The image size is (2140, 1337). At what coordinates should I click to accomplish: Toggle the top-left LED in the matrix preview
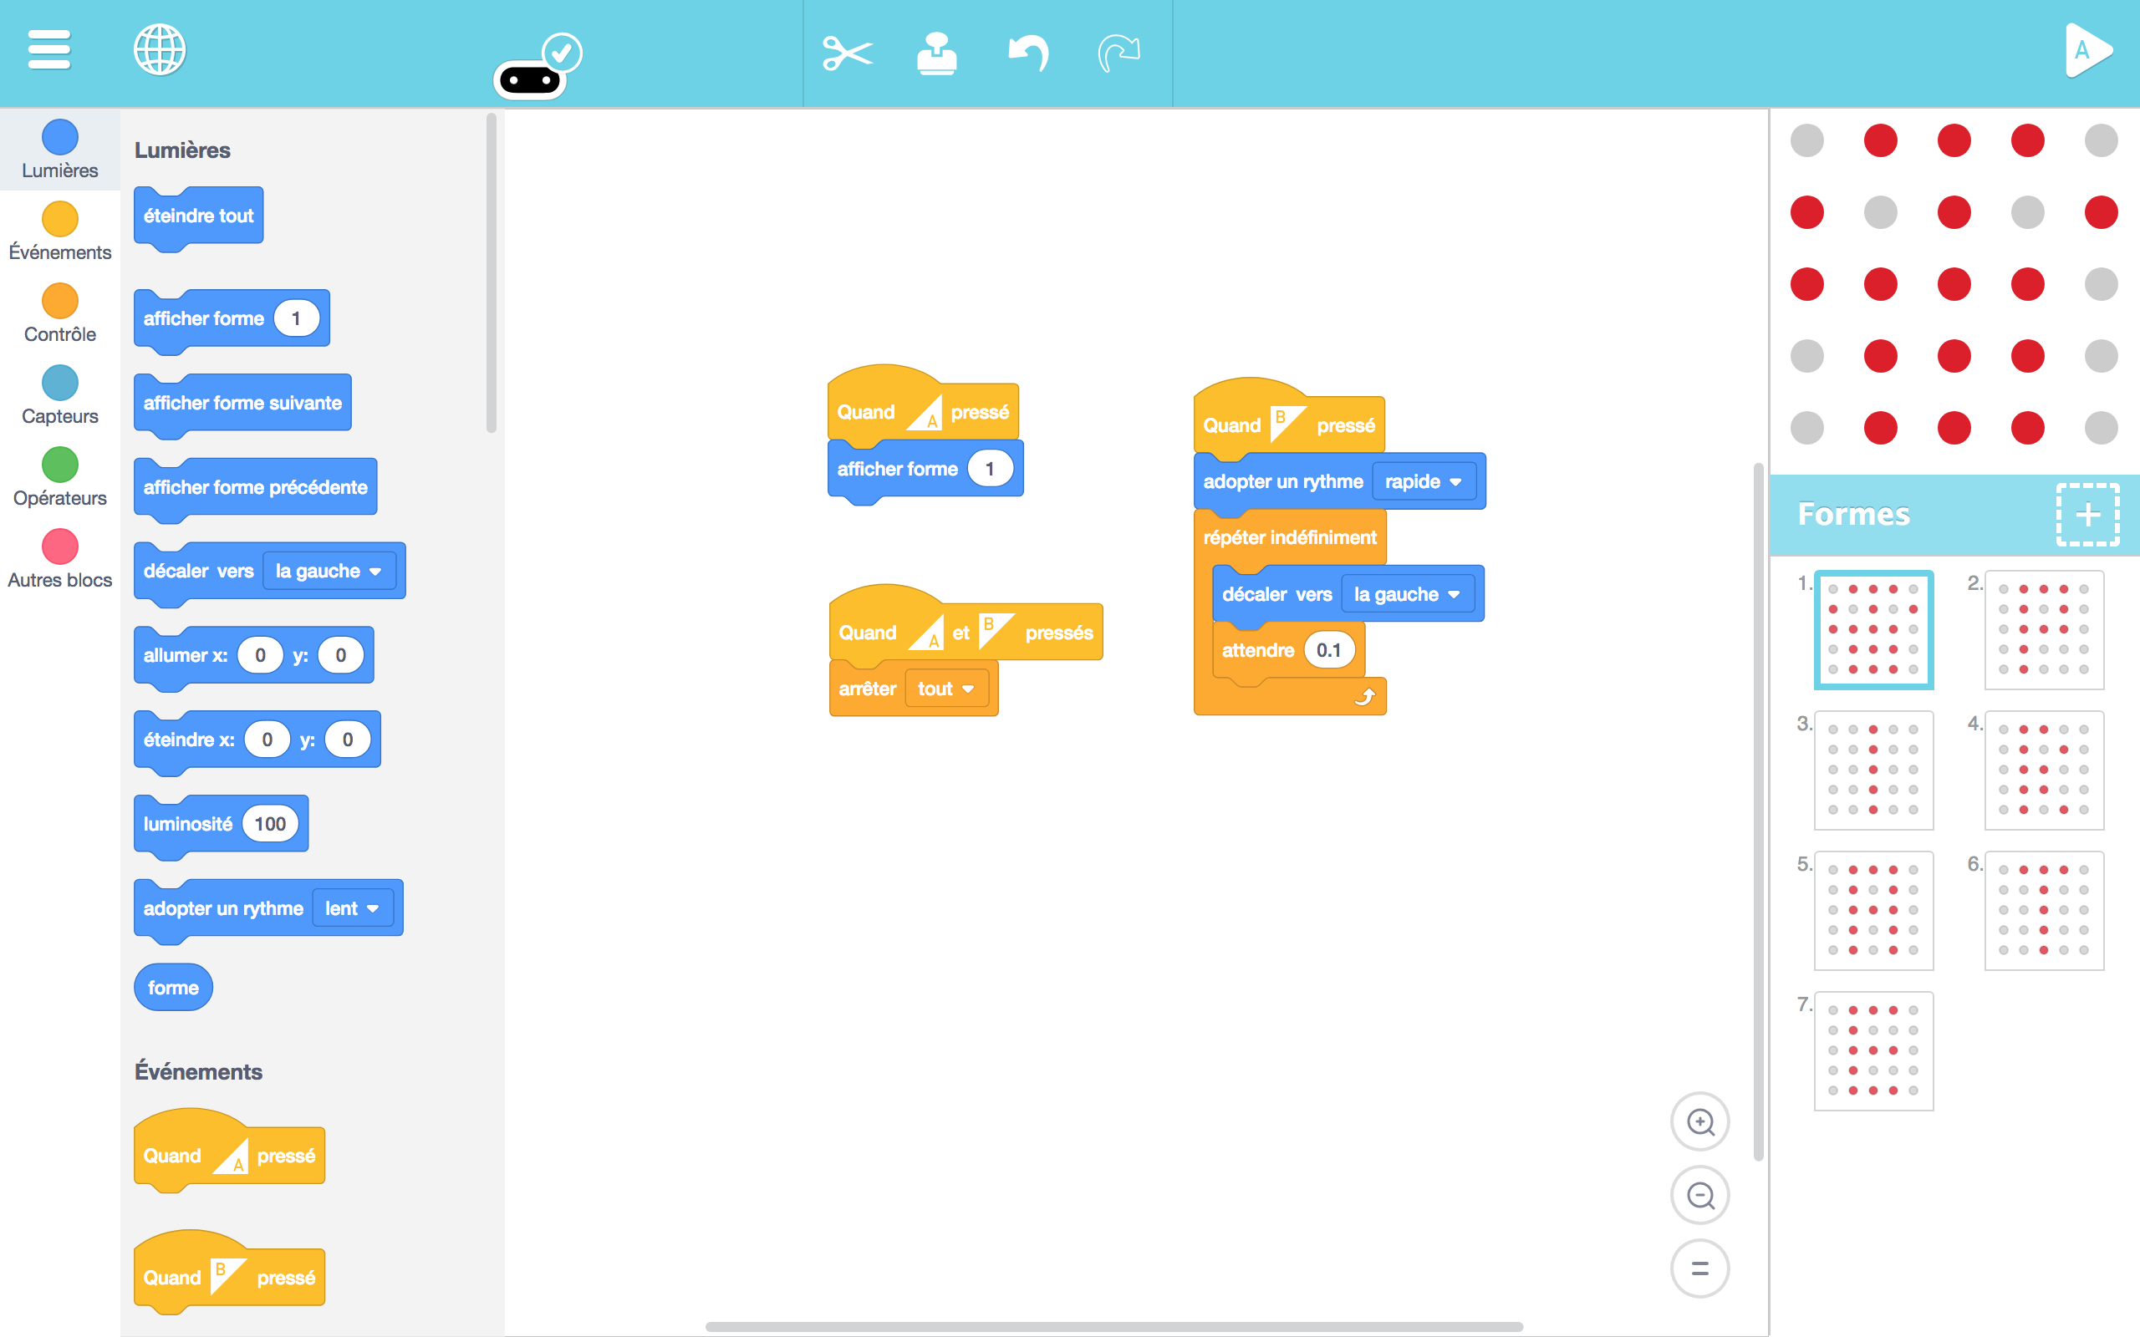[1806, 140]
